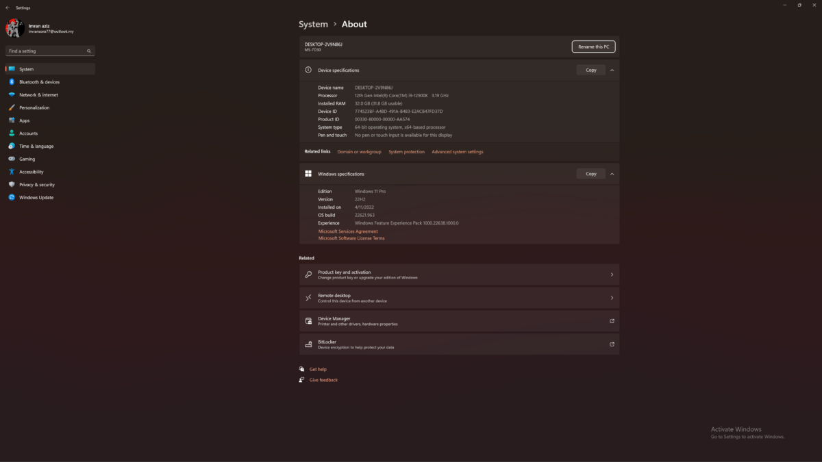Open the Remote desktop settings row
Screen dimensions: 822x462
click(459, 298)
